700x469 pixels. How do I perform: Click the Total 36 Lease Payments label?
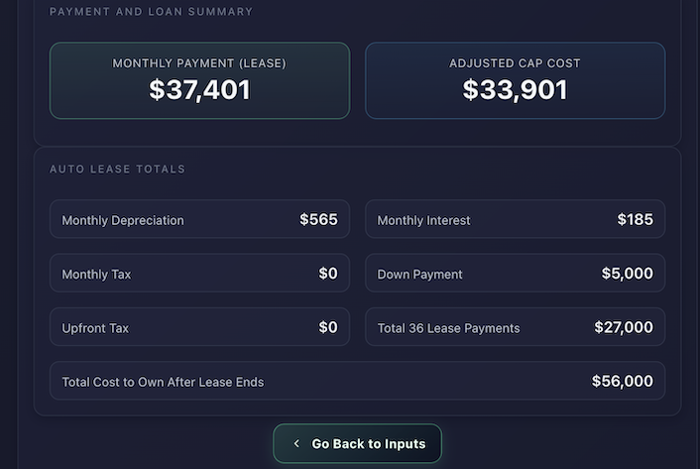tap(448, 328)
